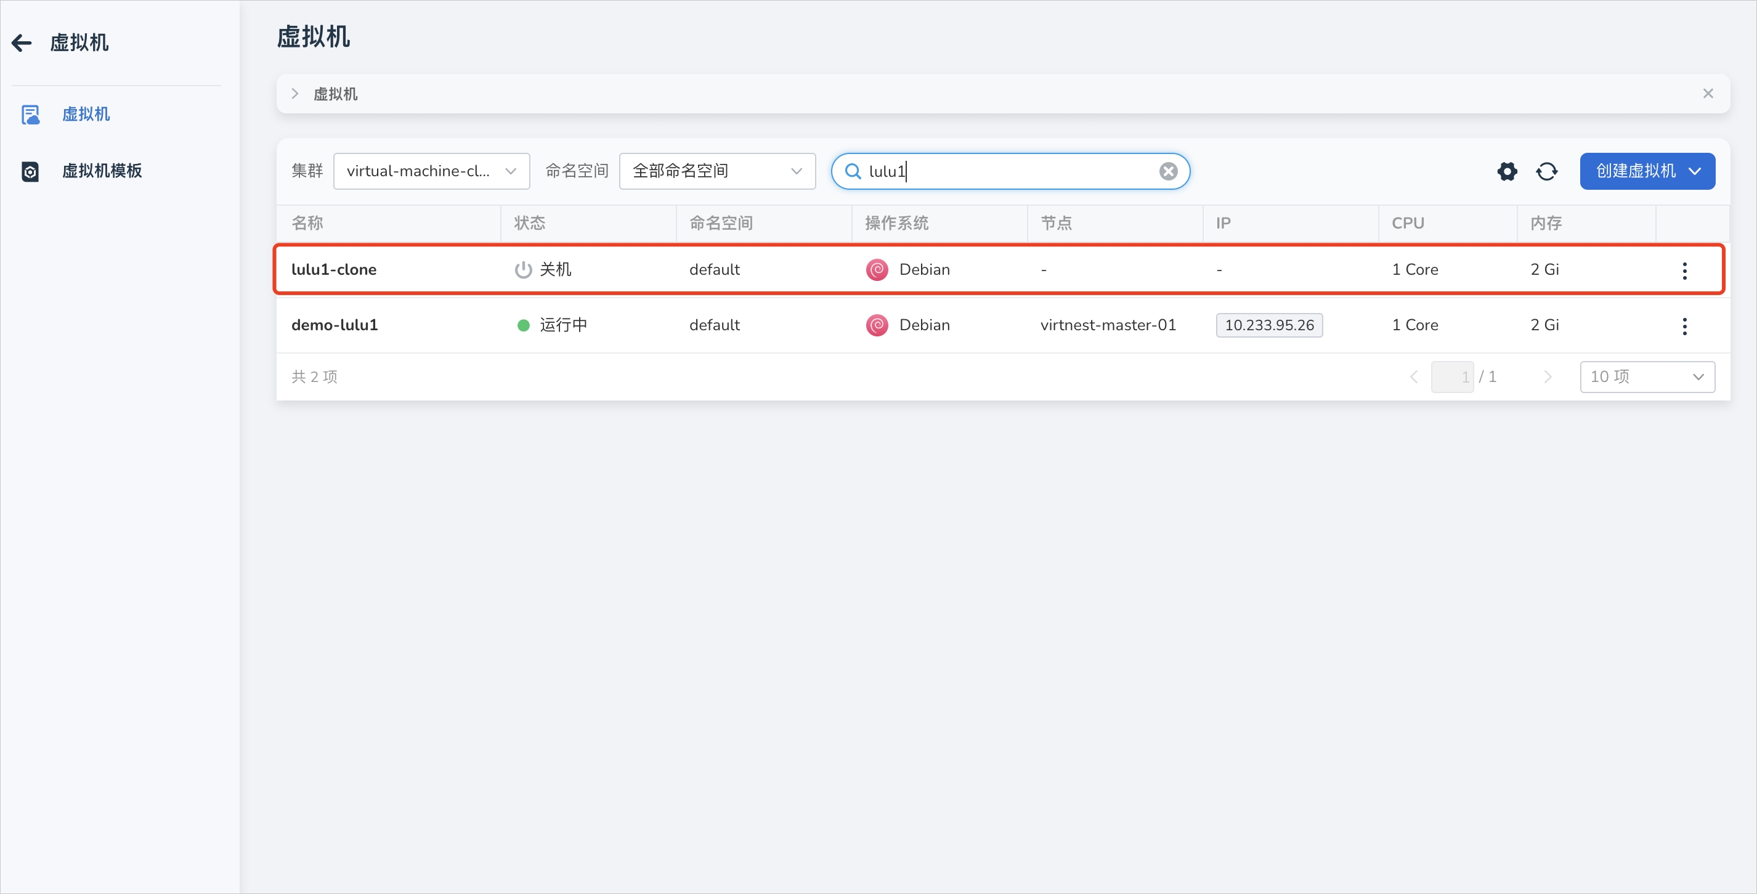Click the 创建虚拟机 button
The width and height of the screenshot is (1757, 894).
point(1647,171)
